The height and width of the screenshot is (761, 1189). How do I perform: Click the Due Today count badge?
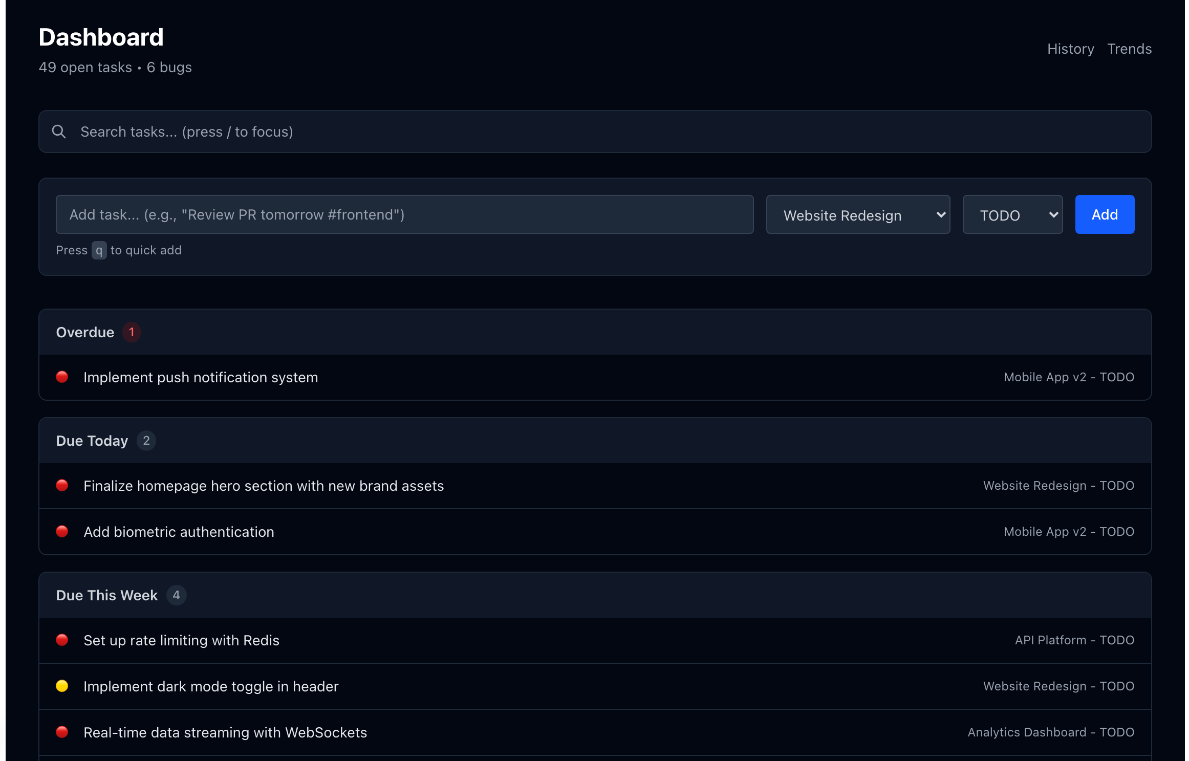(x=146, y=440)
